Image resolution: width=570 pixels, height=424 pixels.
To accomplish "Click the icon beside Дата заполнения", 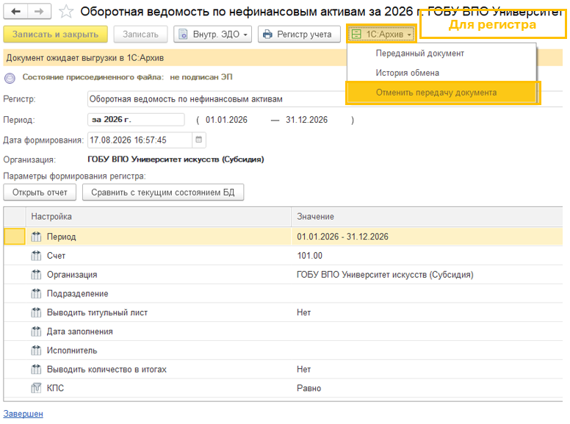I will coord(36,331).
